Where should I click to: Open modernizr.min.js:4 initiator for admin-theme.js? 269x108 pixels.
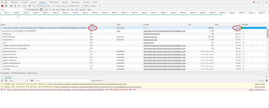(x=150, y=37)
